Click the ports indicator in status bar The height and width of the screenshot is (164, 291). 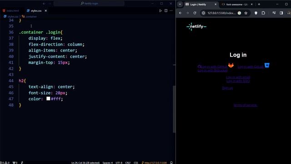pyautogui.click(x=15, y=163)
